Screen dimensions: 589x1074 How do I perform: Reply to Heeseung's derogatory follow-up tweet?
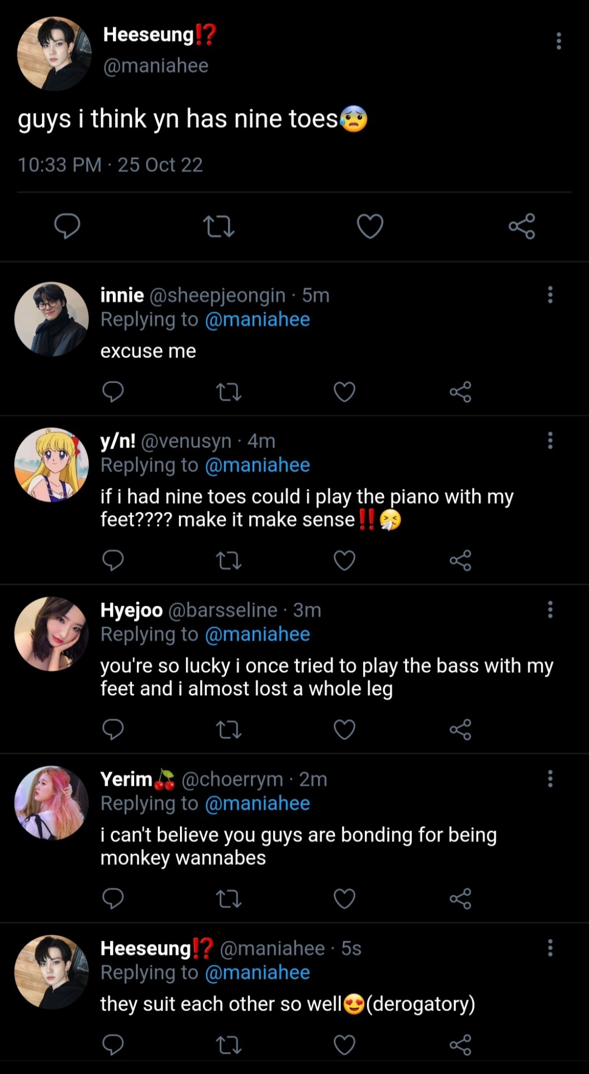pos(113,1044)
